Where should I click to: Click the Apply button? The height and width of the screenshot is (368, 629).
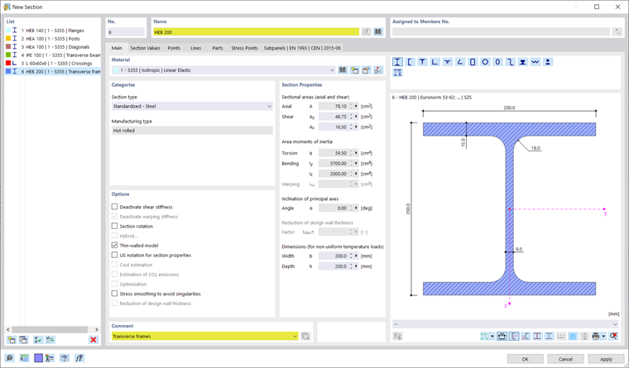click(606, 359)
